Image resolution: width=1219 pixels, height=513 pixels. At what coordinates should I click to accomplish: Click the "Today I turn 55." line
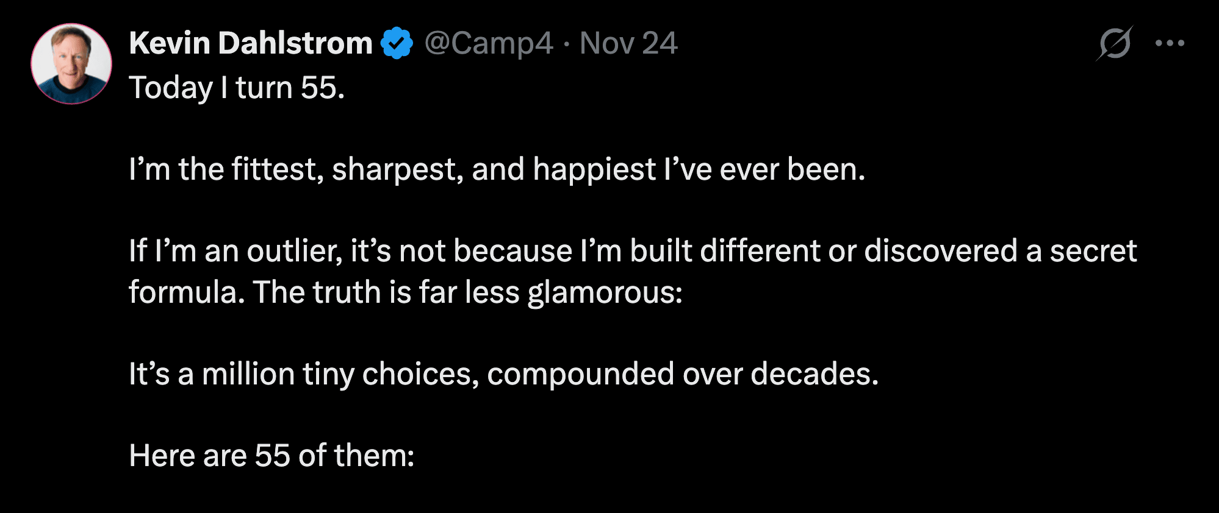[x=237, y=88]
